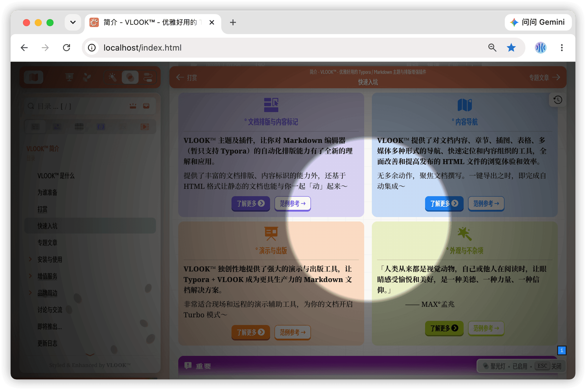Click the 文档排版与内容标记 card icon

[271, 105]
